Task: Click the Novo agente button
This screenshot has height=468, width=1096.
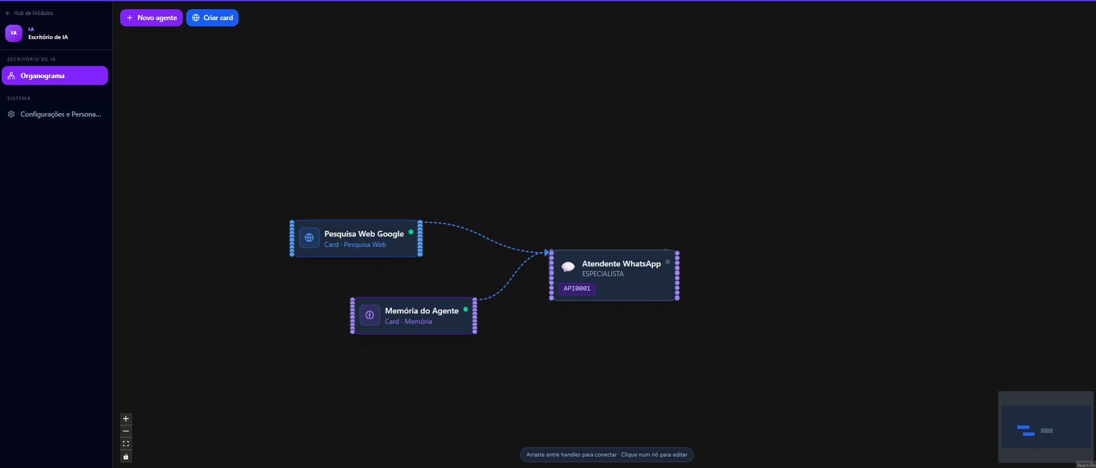Action: point(151,18)
